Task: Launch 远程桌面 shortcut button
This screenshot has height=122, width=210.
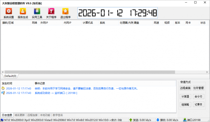Action: click(185, 88)
